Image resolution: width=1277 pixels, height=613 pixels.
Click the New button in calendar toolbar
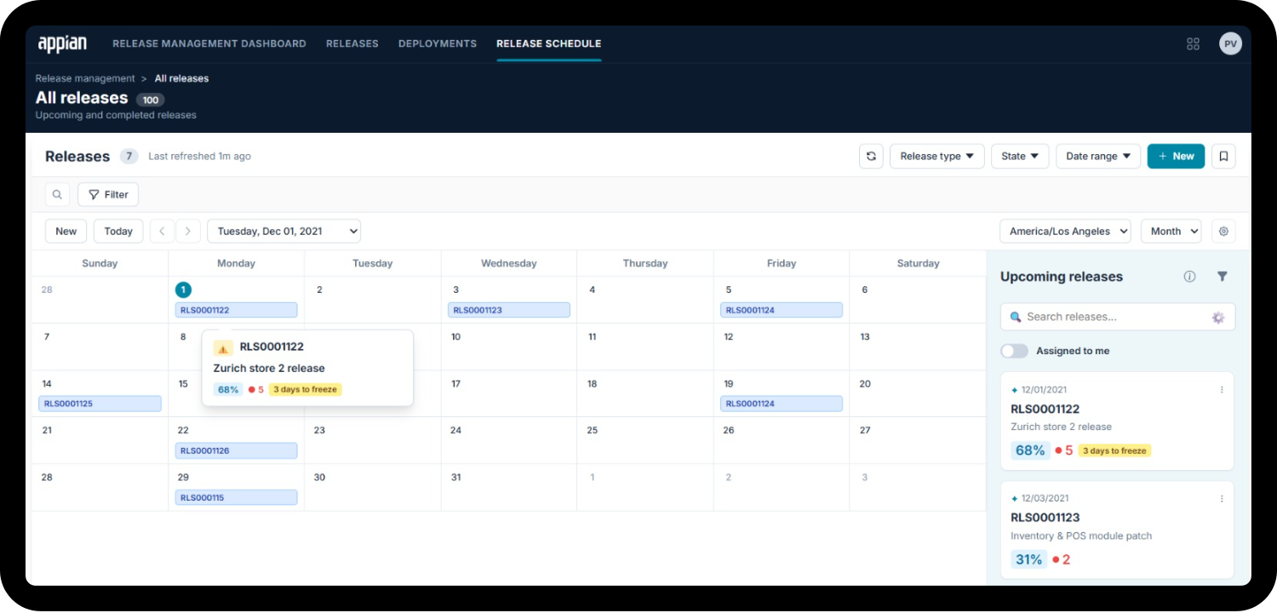click(66, 231)
